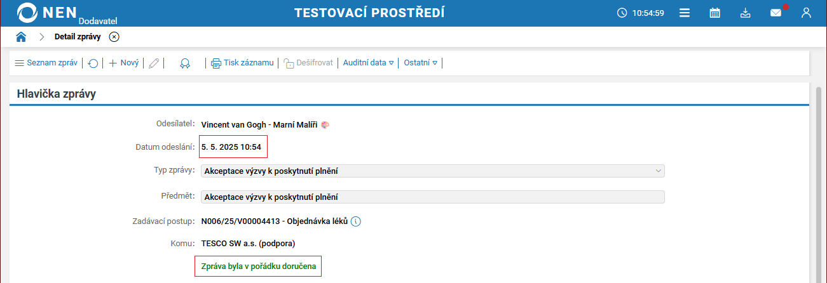
Task: Click the Dešifrovat button
Action: tap(308, 63)
